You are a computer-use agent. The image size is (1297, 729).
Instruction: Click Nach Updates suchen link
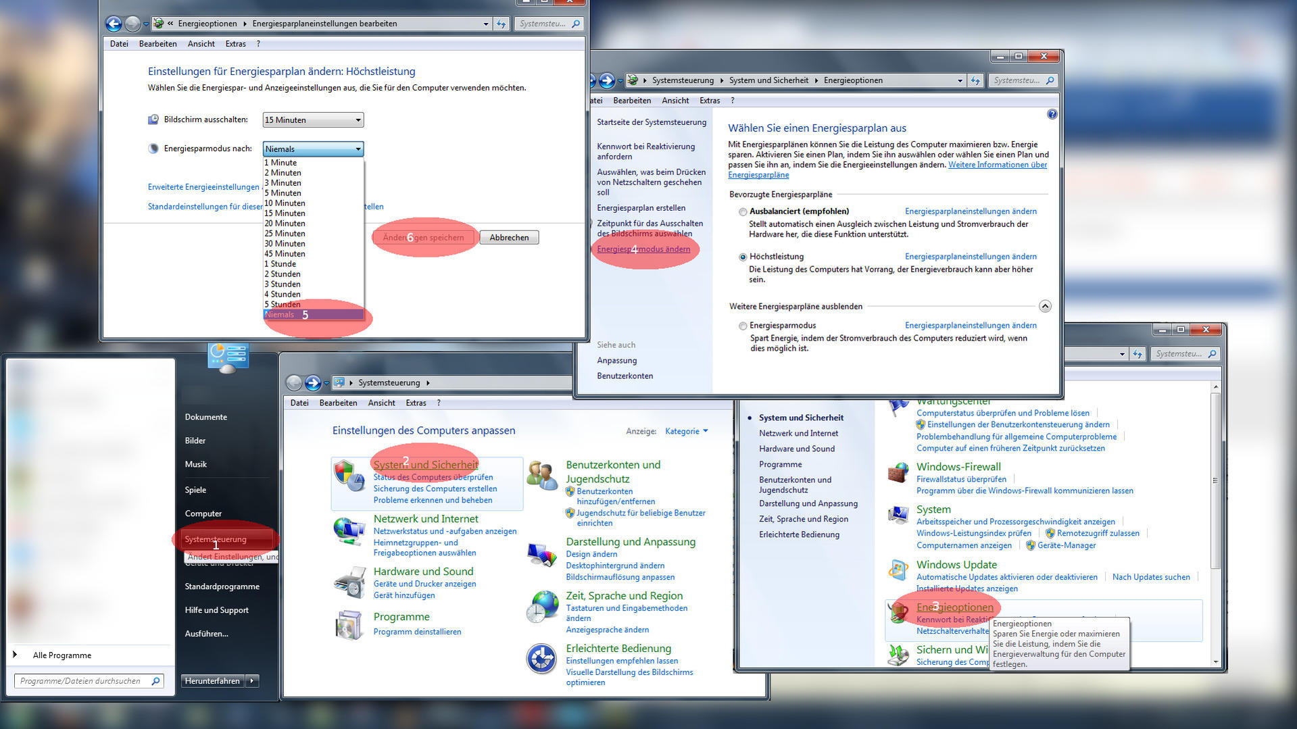coord(1151,578)
